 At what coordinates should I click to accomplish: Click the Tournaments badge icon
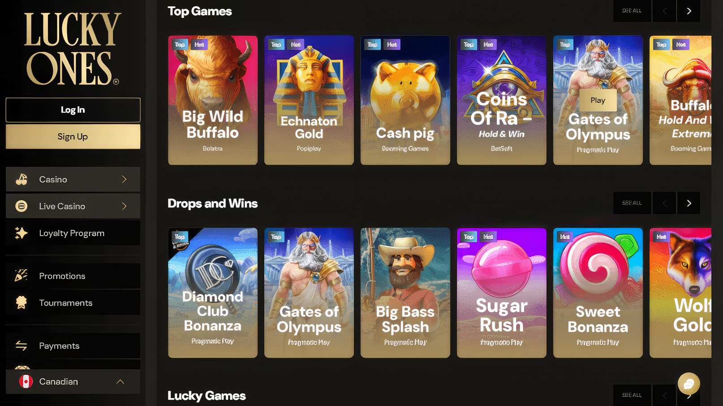21,303
